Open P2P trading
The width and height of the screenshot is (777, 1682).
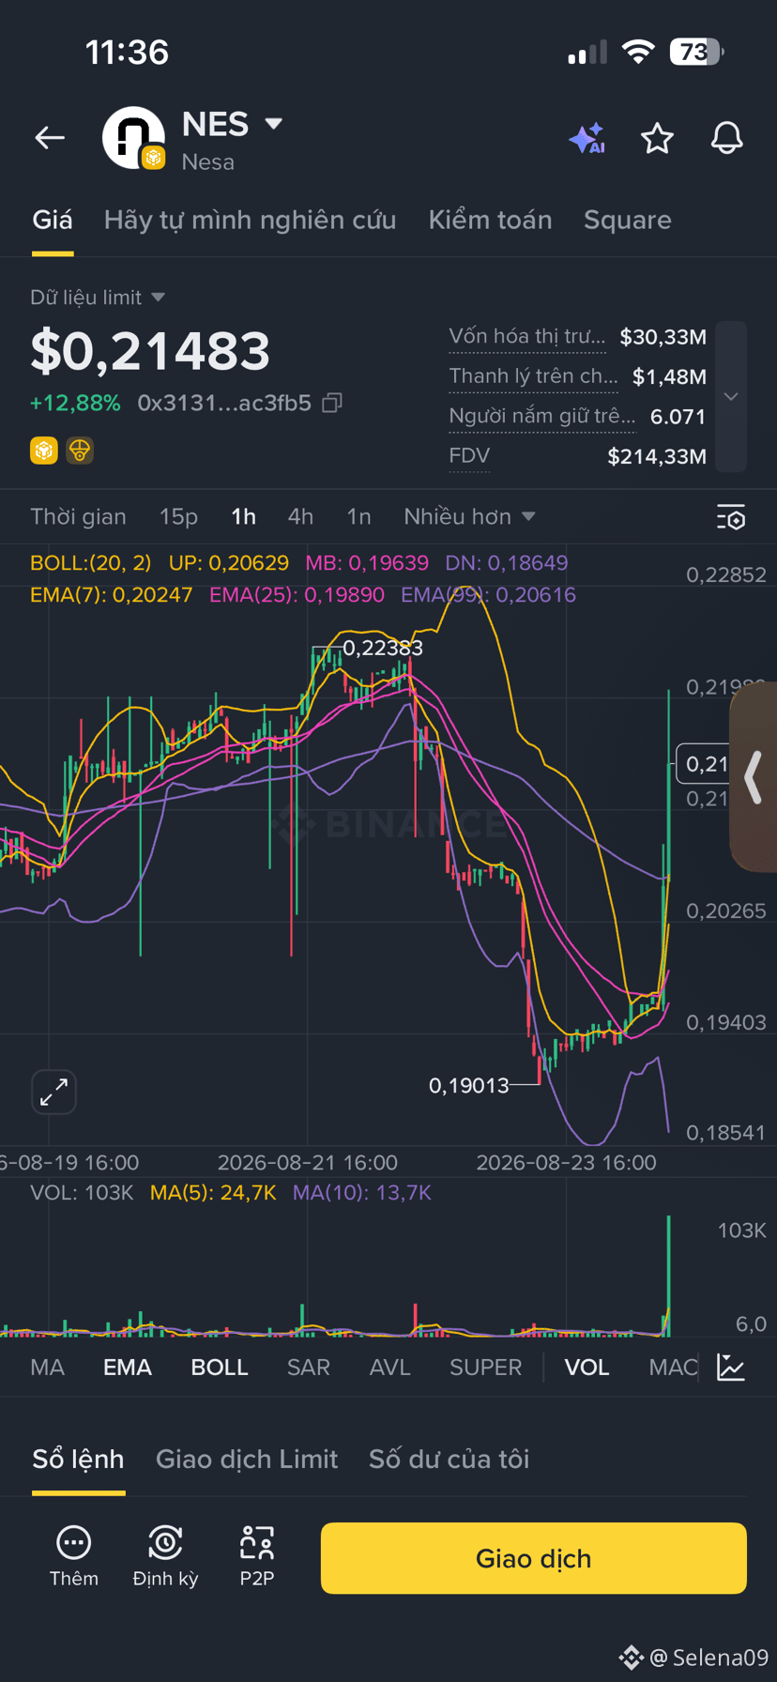tap(257, 1557)
